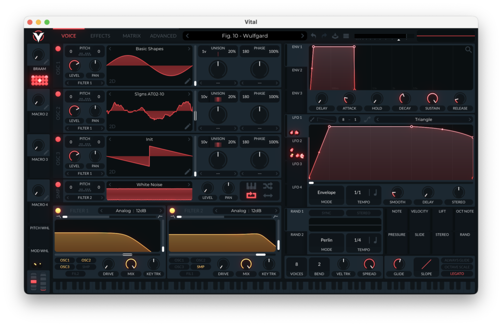Enable sample random phase shuffle icon
The width and height of the screenshot is (502, 326).
[268, 186]
